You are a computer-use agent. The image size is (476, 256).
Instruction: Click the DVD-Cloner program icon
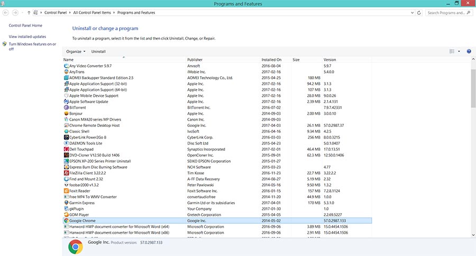click(x=66, y=155)
